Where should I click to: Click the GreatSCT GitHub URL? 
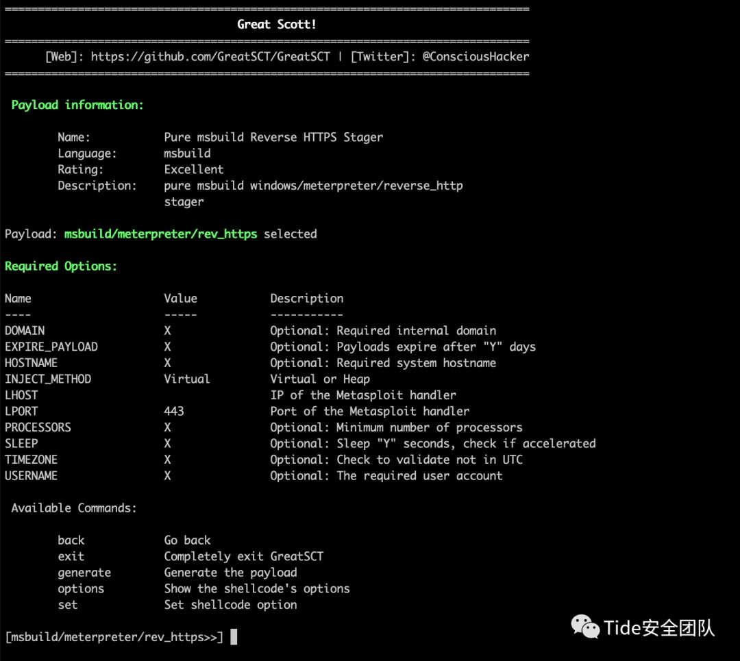tap(210, 57)
